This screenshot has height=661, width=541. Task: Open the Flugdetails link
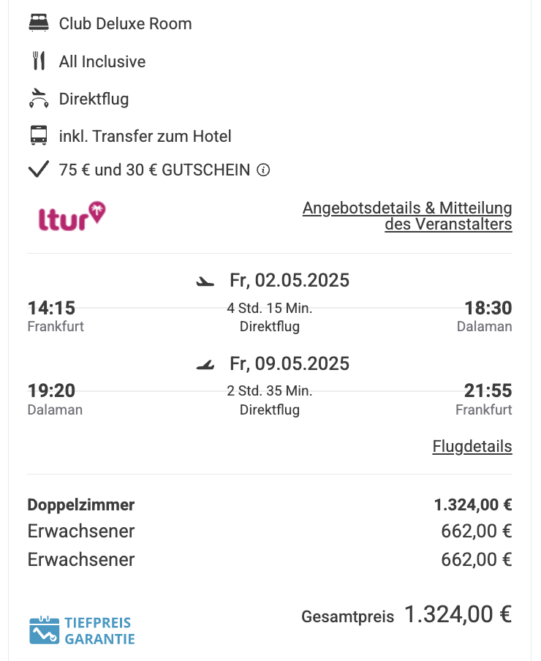[x=472, y=446]
